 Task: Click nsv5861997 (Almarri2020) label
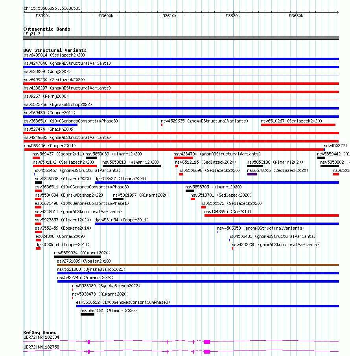coord(141,195)
